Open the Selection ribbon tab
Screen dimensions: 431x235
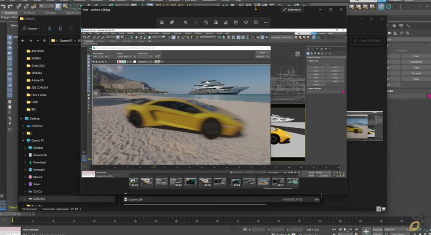point(51,13)
